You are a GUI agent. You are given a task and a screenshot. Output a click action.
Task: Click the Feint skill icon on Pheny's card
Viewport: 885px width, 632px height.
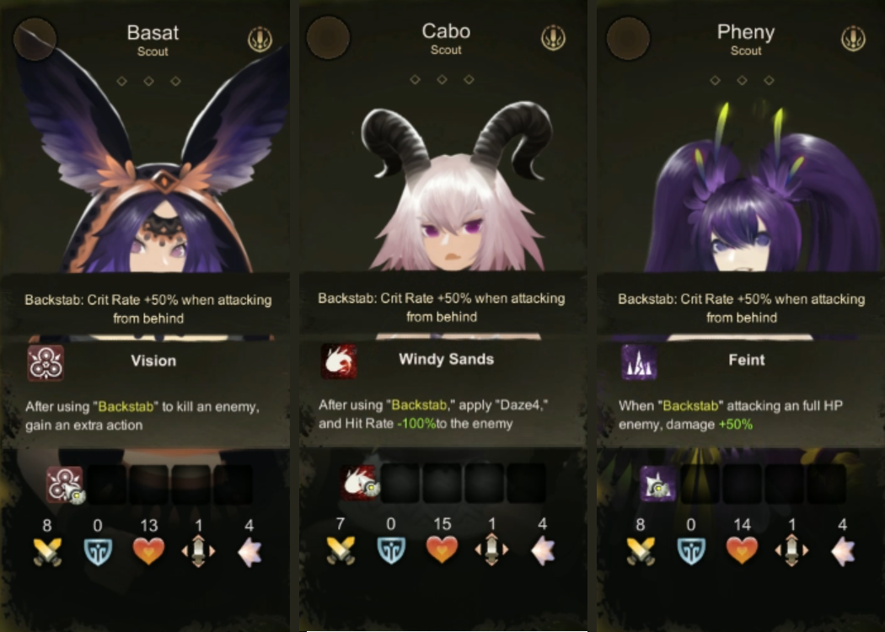click(x=639, y=362)
